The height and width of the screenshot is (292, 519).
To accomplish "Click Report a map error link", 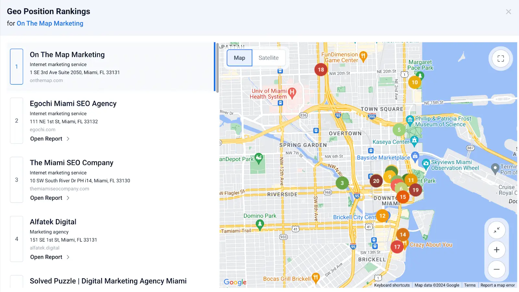I will (x=498, y=285).
